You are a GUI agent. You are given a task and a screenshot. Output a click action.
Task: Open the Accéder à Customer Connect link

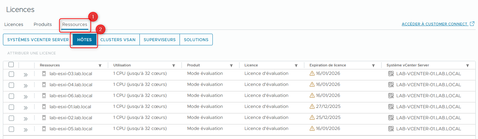[x=435, y=24]
